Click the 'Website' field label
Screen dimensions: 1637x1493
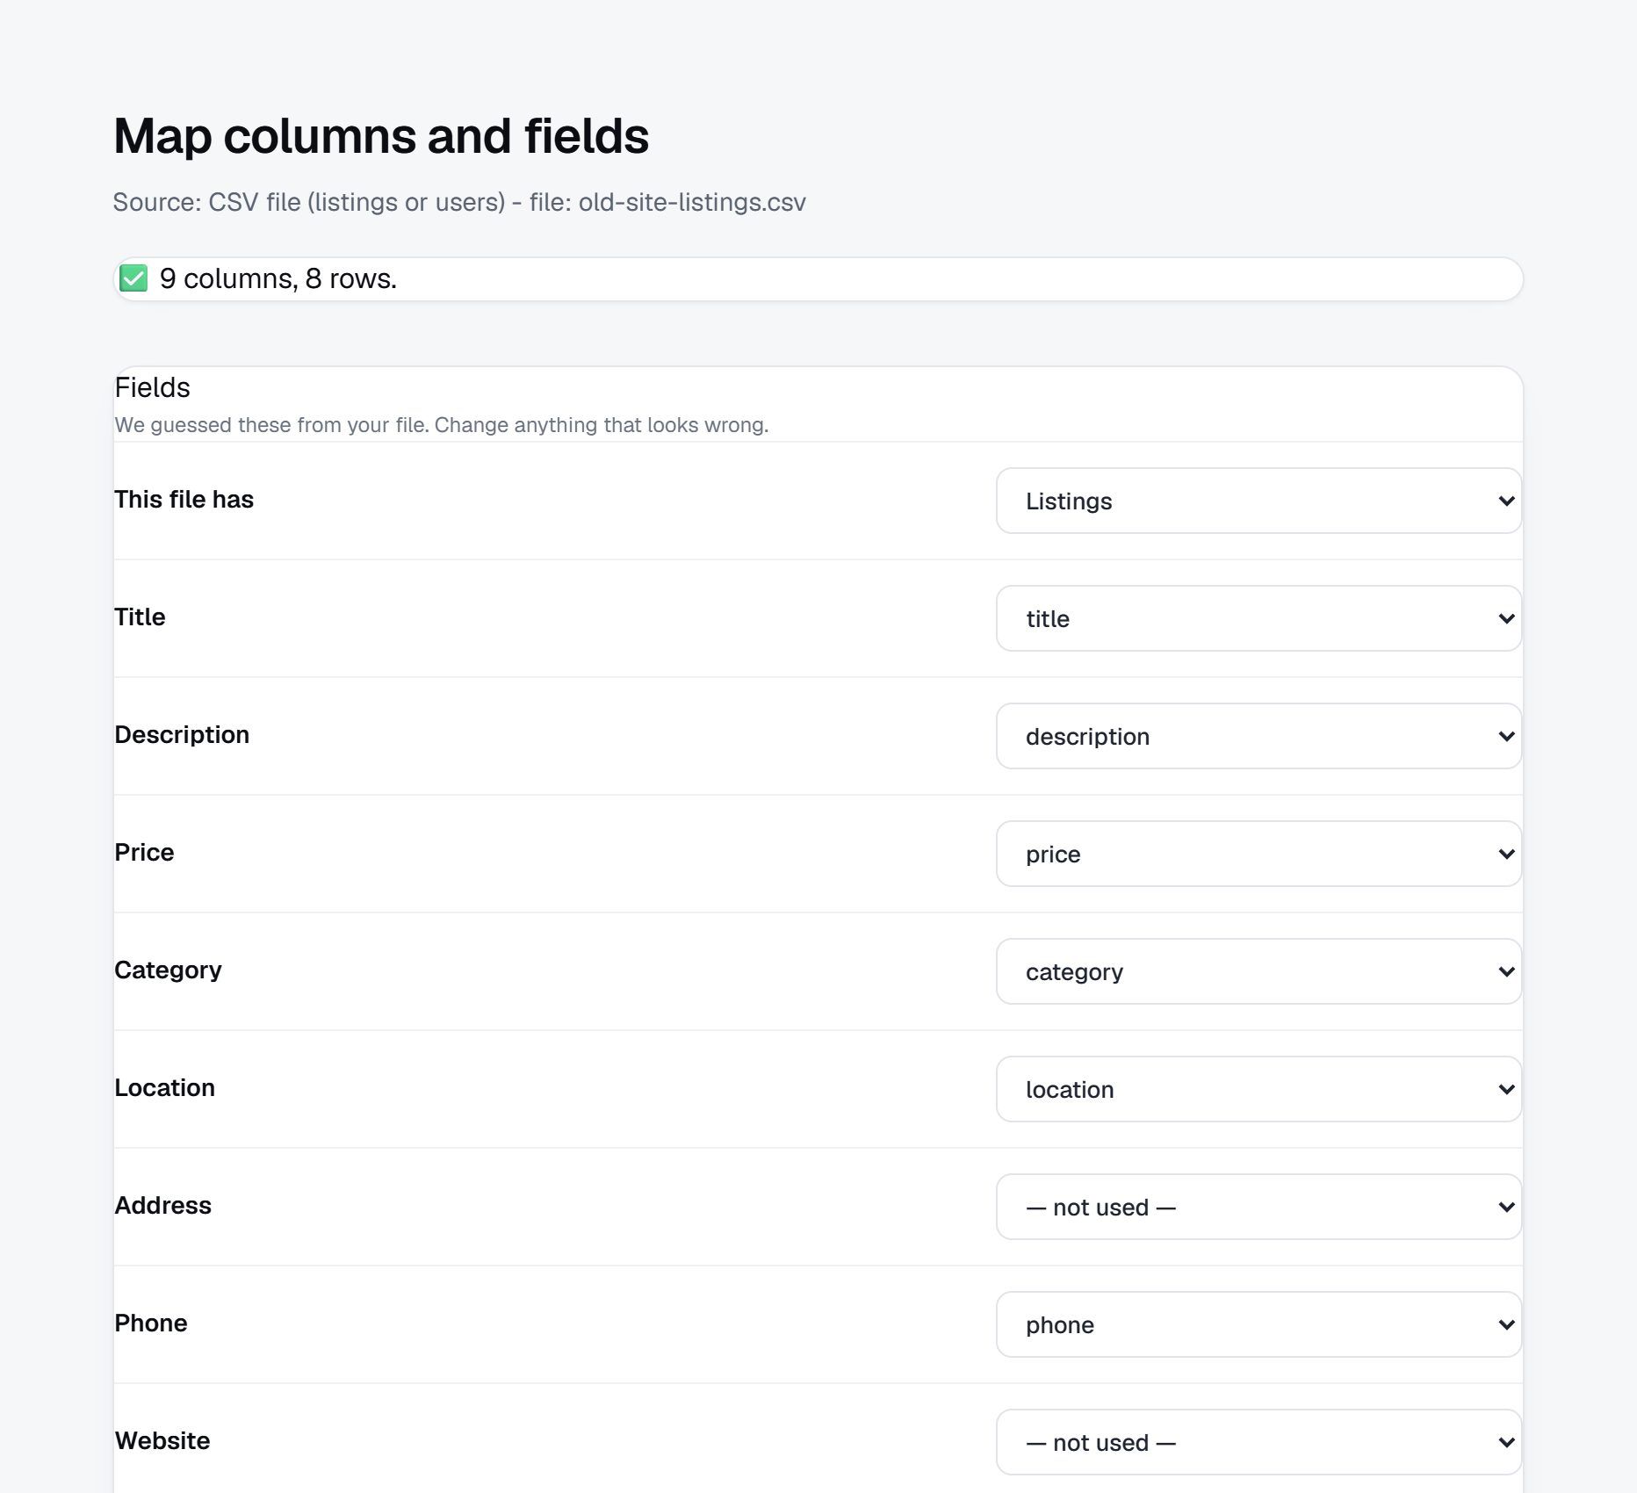point(162,1440)
